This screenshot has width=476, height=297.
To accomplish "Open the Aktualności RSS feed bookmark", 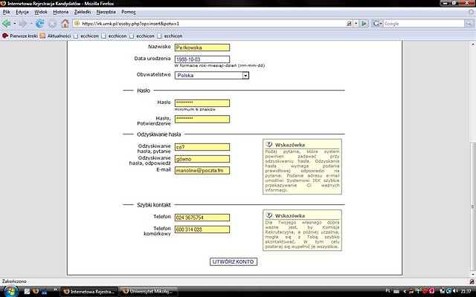I will [x=56, y=36].
